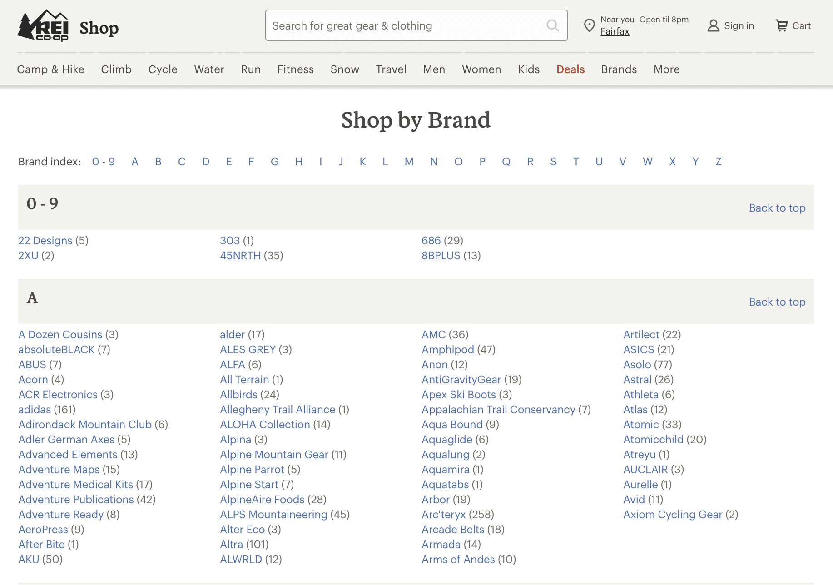Click Back to top in 0 - 9 section
The image size is (833, 585).
777,208
